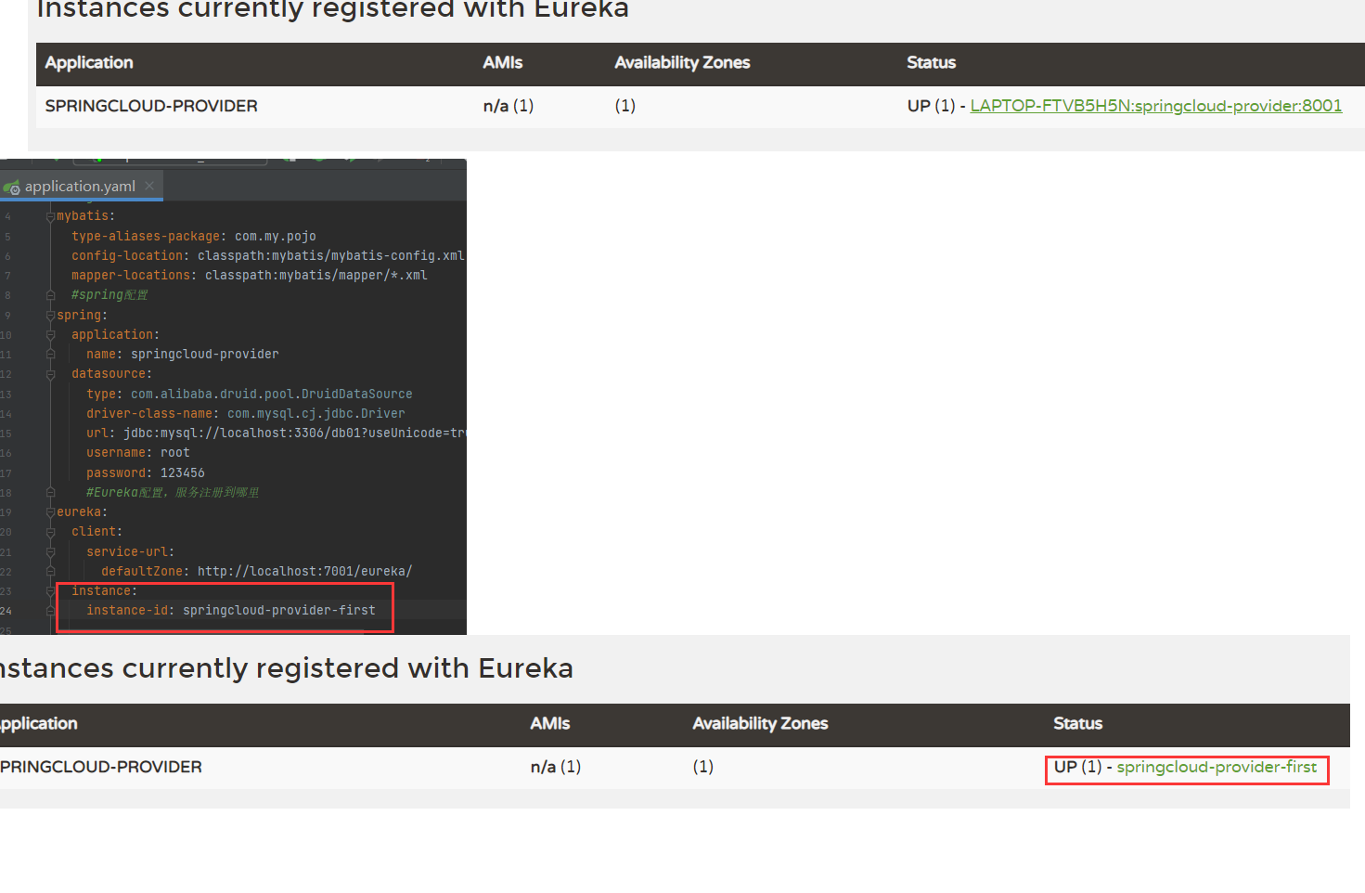
Task: Collapse the spring block fold marker
Action: pos(50,316)
